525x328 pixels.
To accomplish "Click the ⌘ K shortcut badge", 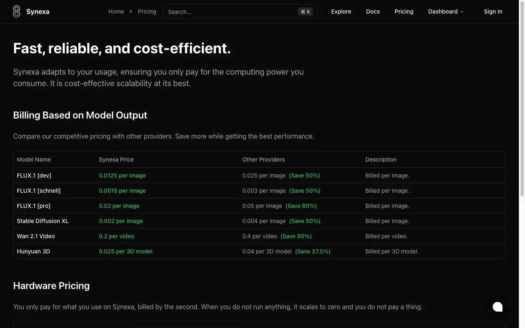I will [x=306, y=11].
